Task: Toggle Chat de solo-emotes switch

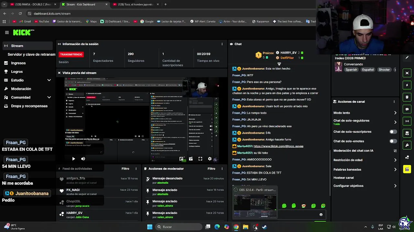Action: [393, 141]
